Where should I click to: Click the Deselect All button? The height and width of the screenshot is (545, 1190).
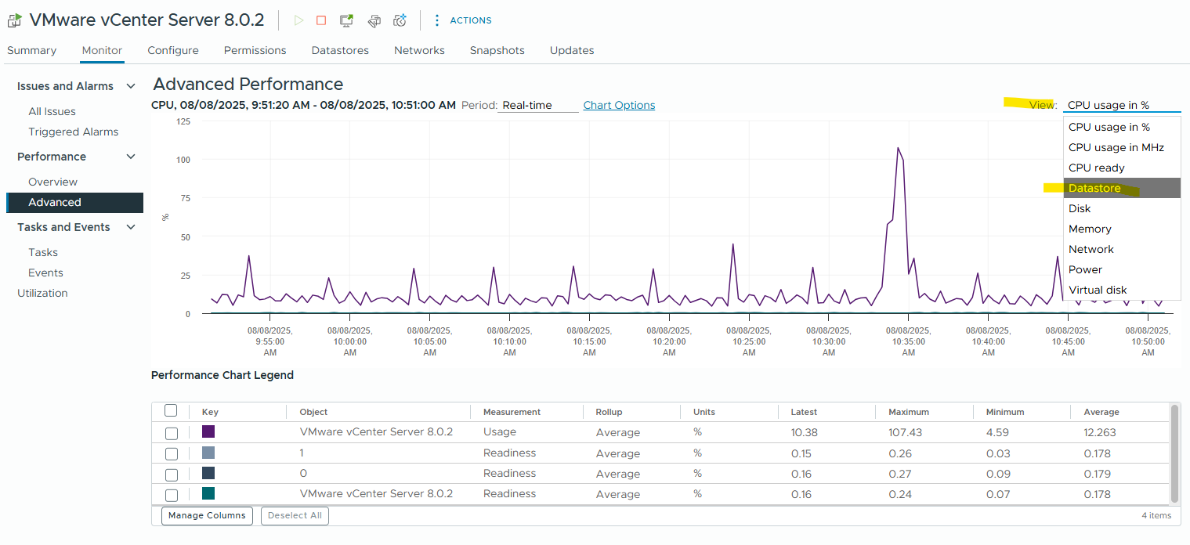point(295,515)
